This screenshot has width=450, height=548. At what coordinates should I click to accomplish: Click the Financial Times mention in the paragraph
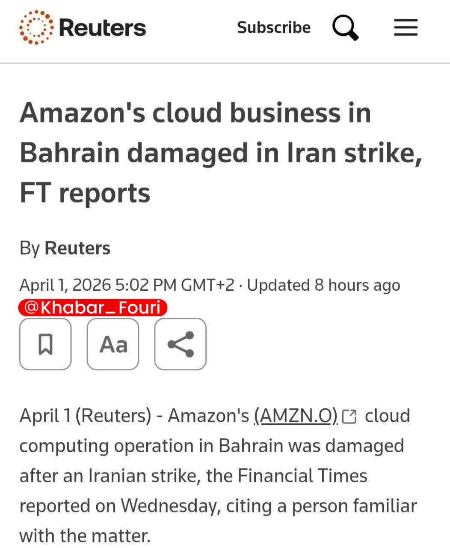(x=302, y=476)
